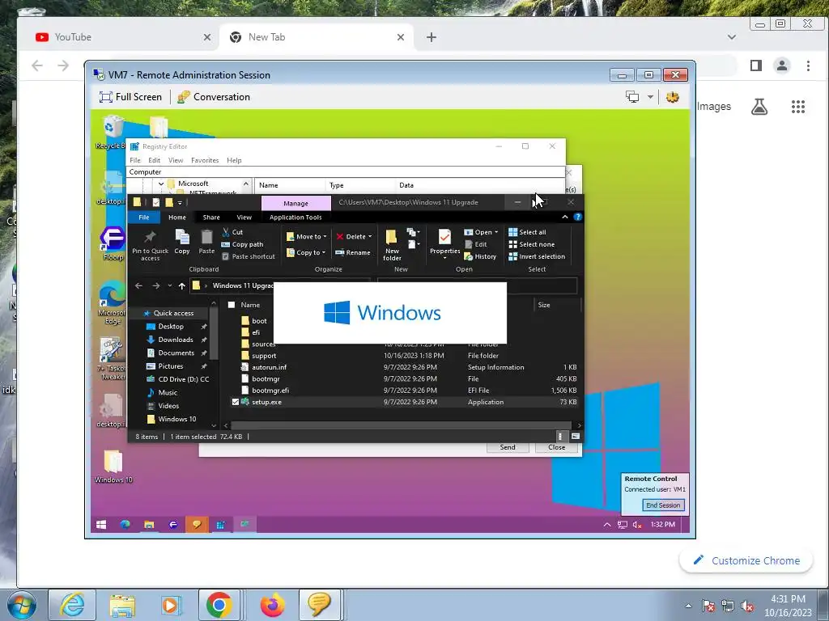829x621 pixels.
Task: Click the Registry Editor address bar
Action: click(345, 172)
